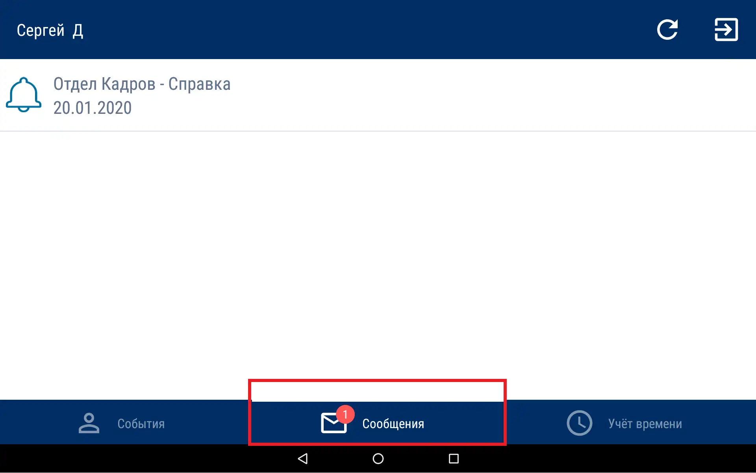Viewport: 756px width, 473px height.
Task: Tap blue header bar beside the user name
Action: click(x=354, y=30)
